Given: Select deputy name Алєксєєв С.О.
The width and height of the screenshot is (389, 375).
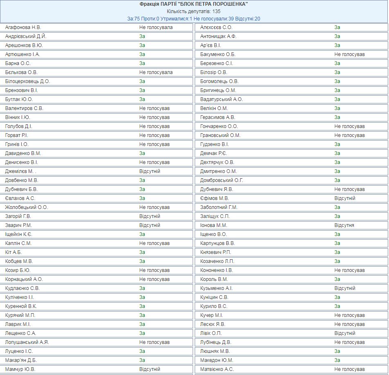Looking at the screenshot, I should (216, 27).
